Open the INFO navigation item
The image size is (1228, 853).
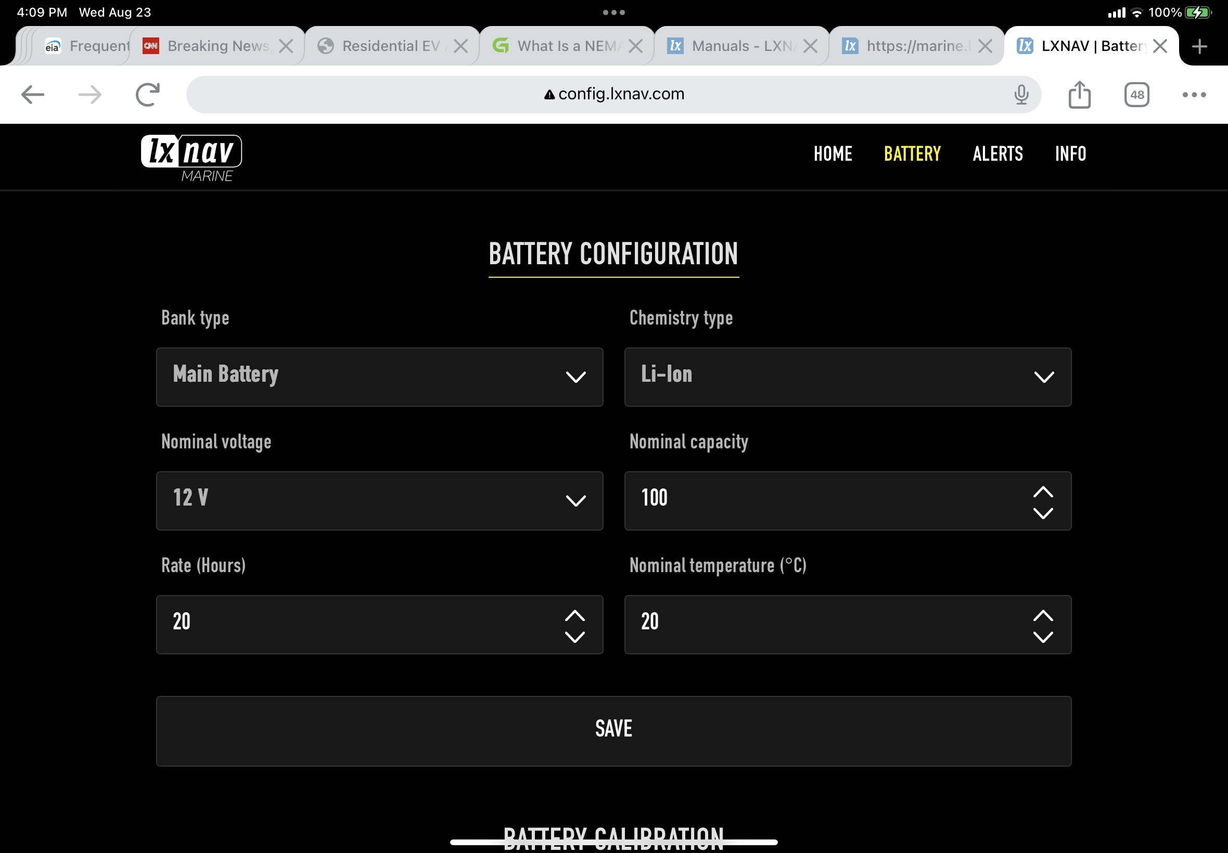1070,154
